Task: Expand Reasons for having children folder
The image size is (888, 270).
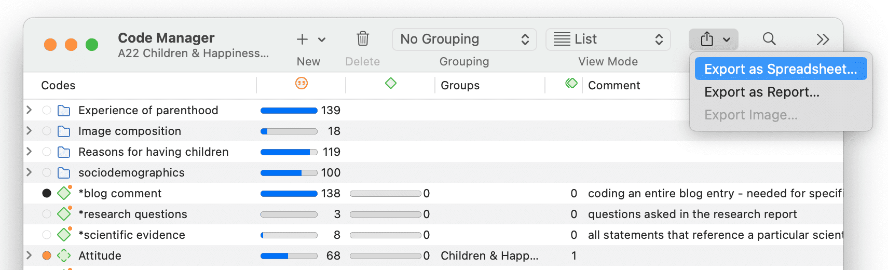Action: (29, 152)
